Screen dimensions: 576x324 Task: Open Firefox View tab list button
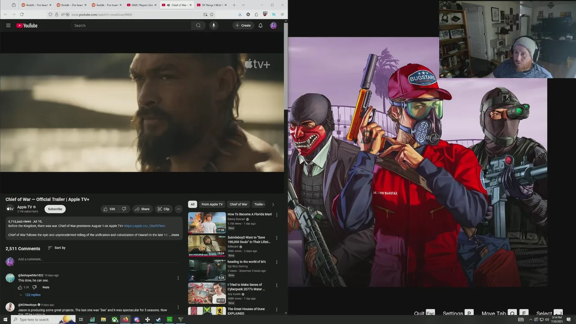point(14,5)
